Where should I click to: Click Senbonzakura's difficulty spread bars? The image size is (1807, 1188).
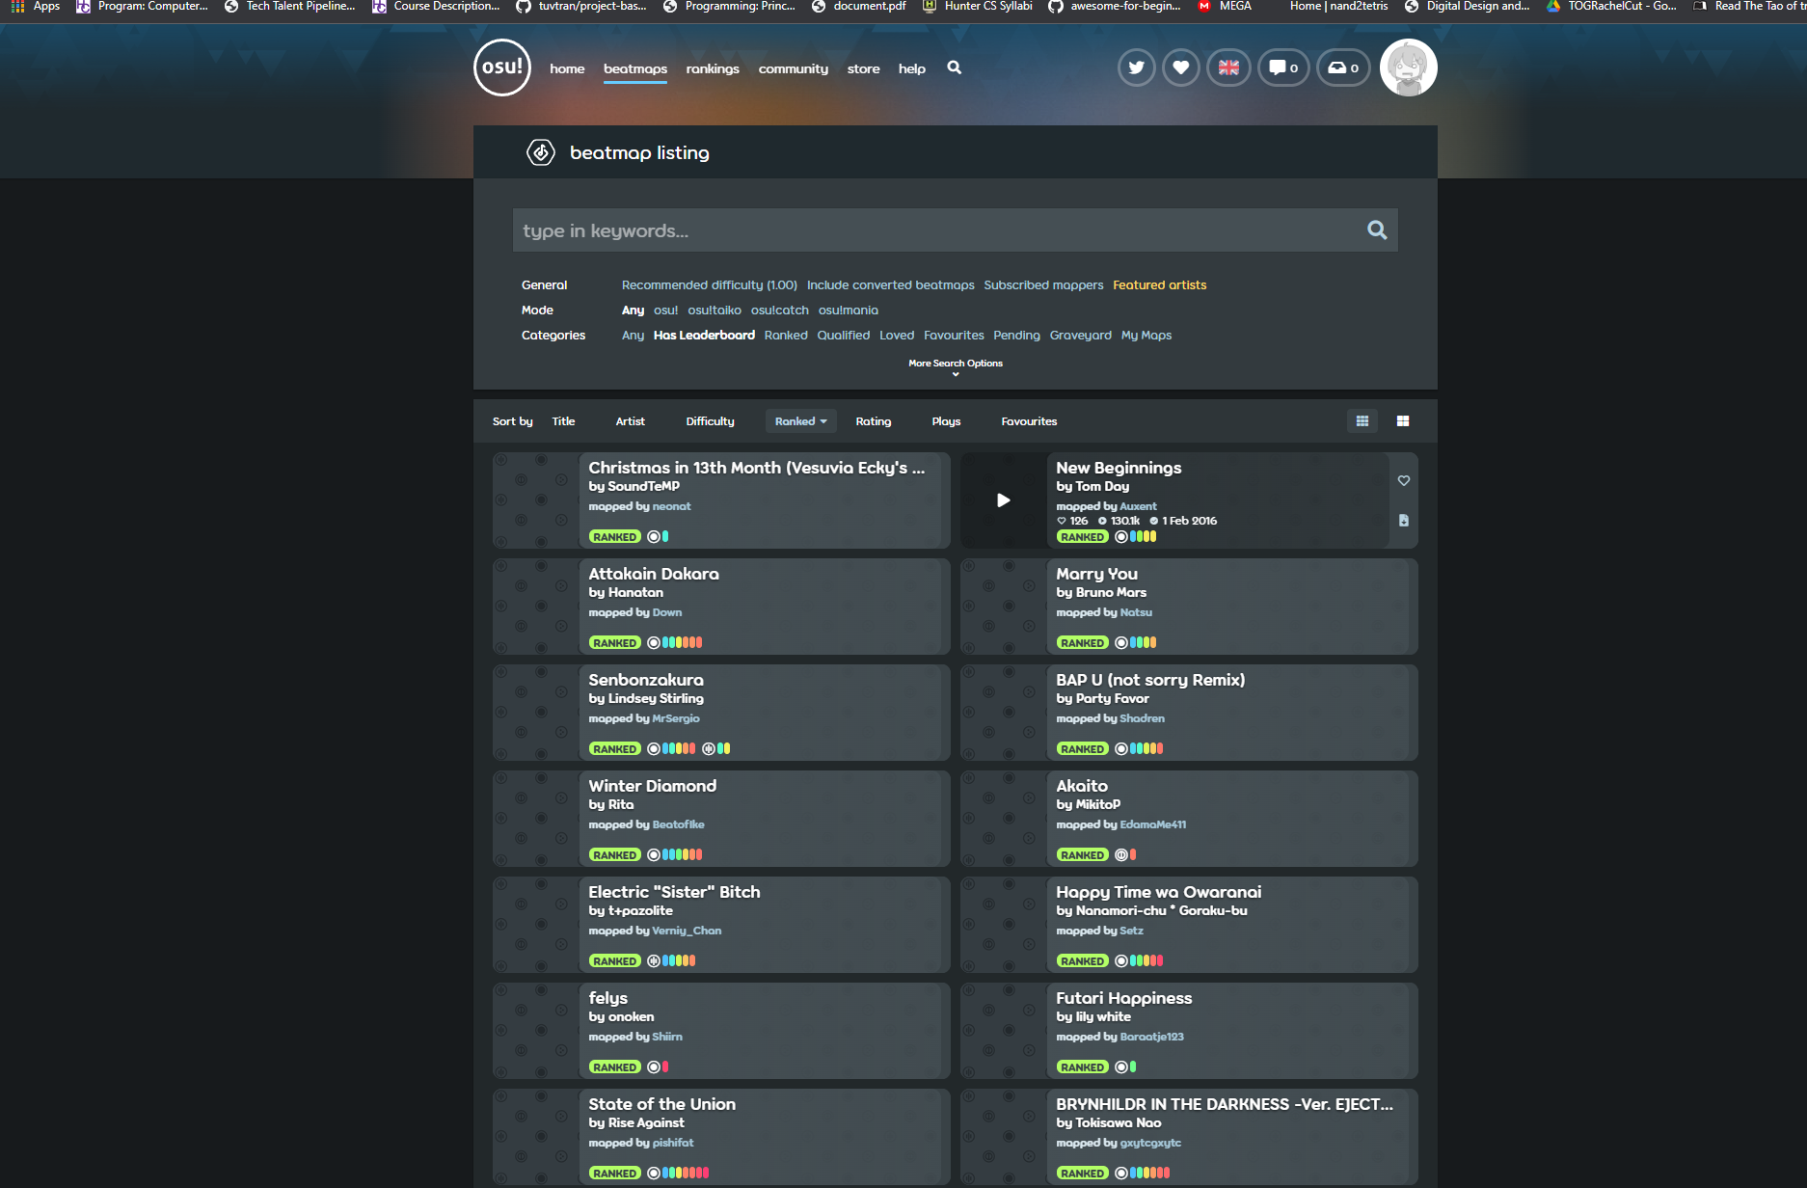(677, 748)
